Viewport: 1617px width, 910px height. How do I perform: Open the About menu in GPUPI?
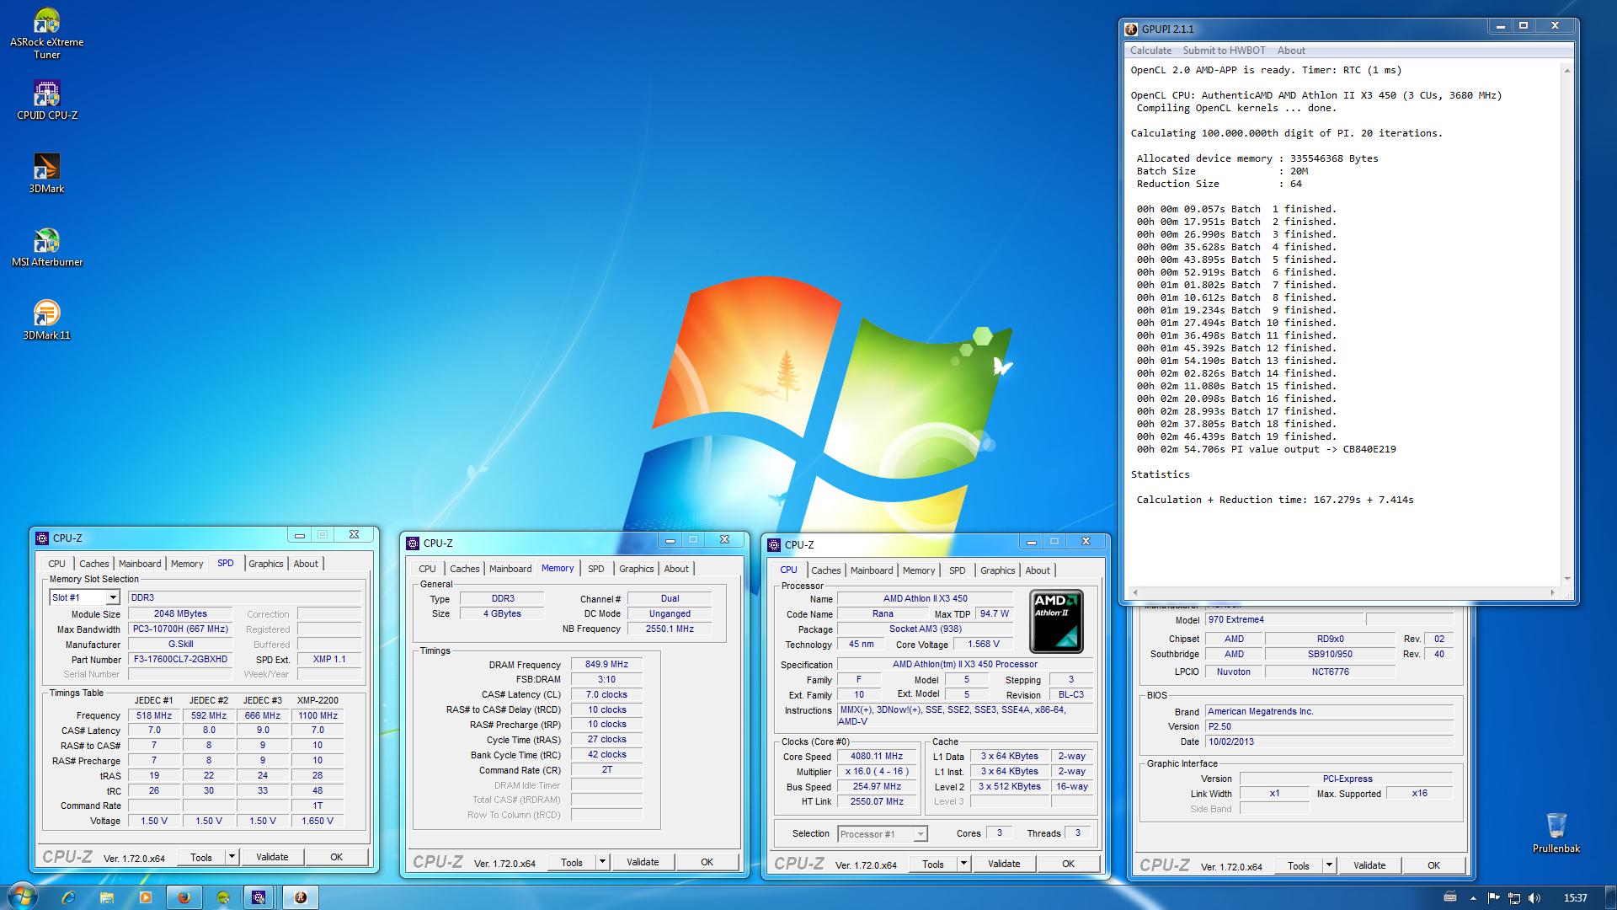pyautogui.click(x=1291, y=51)
